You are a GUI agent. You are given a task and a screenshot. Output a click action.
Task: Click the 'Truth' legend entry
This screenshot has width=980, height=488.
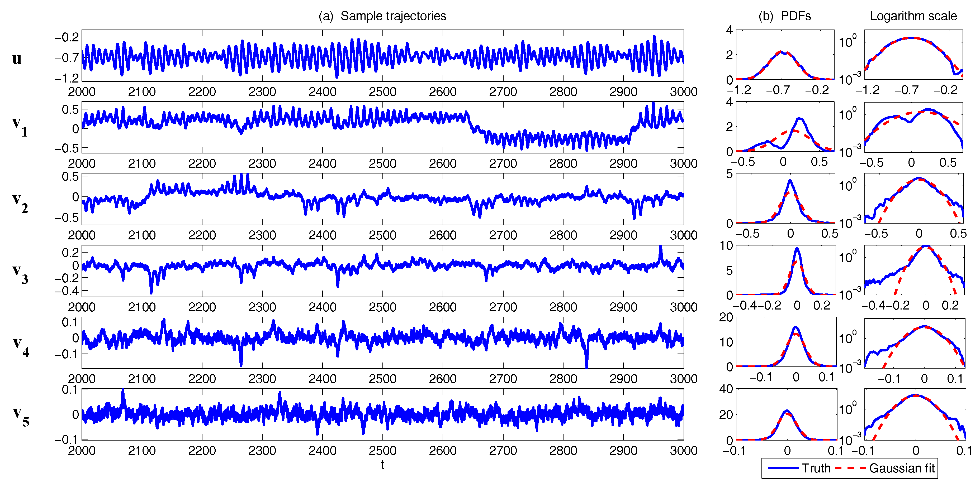click(816, 468)
